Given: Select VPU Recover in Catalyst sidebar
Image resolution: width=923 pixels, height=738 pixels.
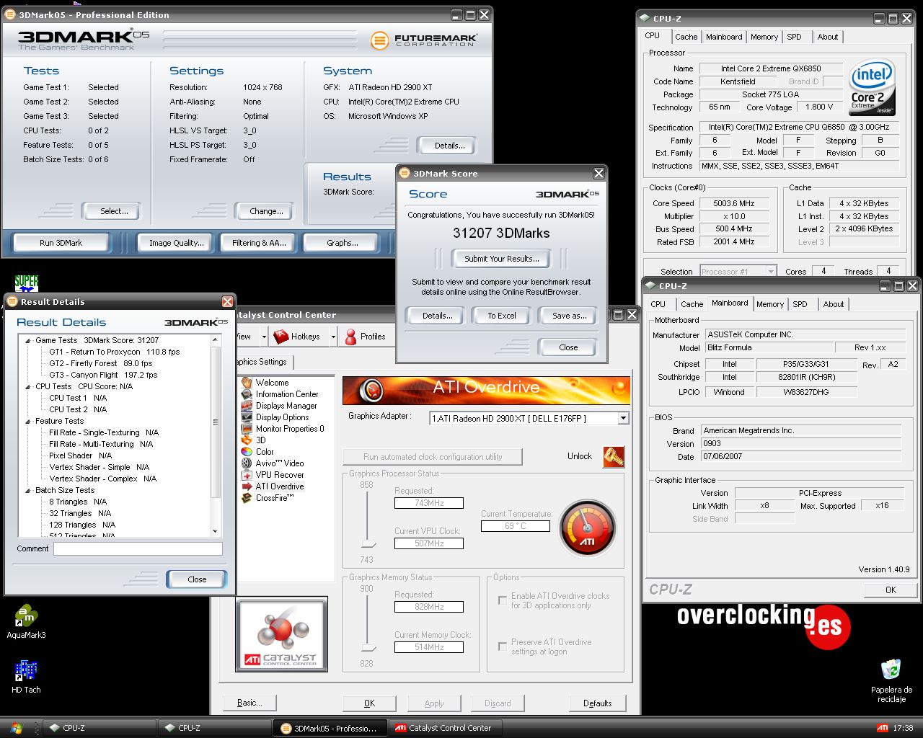Looking at the screenshot, I should click(279, 475).
